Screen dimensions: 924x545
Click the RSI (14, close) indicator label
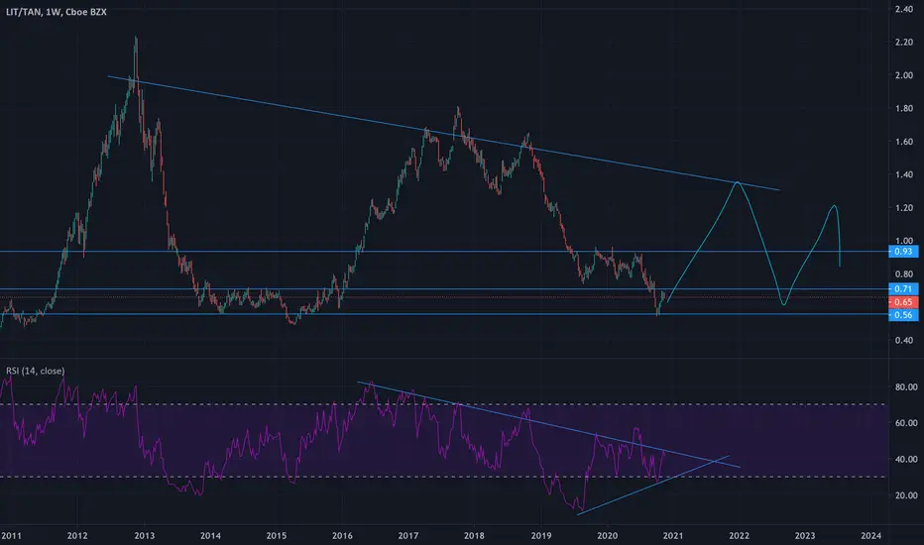click(36, 371)
